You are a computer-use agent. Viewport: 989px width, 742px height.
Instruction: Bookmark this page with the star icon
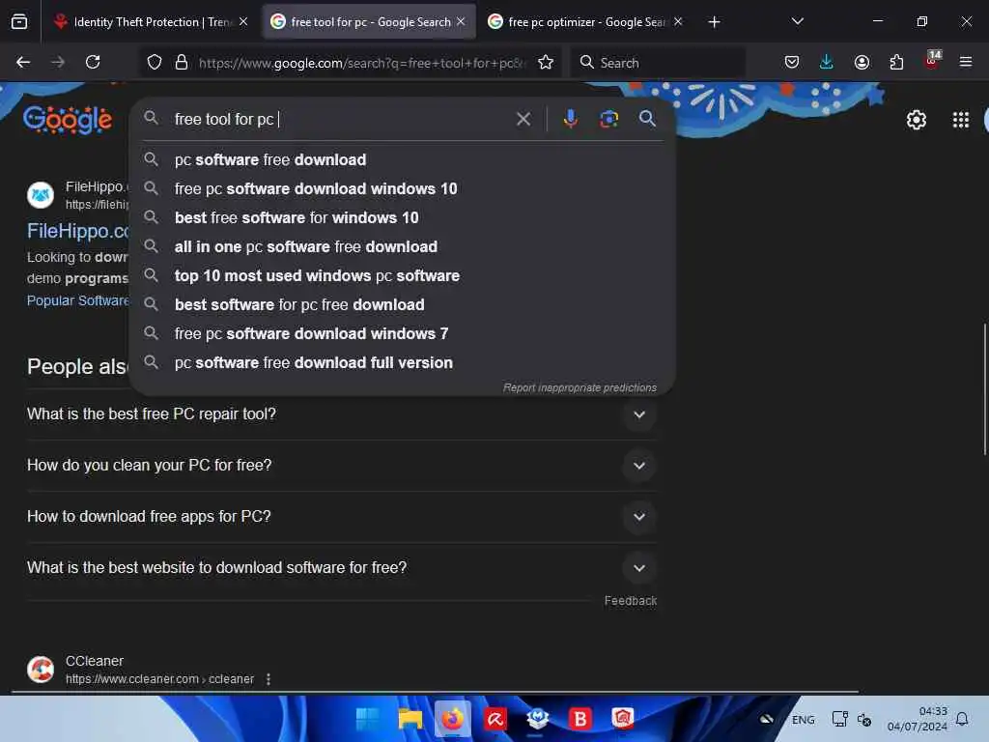[x=546, y=62]
